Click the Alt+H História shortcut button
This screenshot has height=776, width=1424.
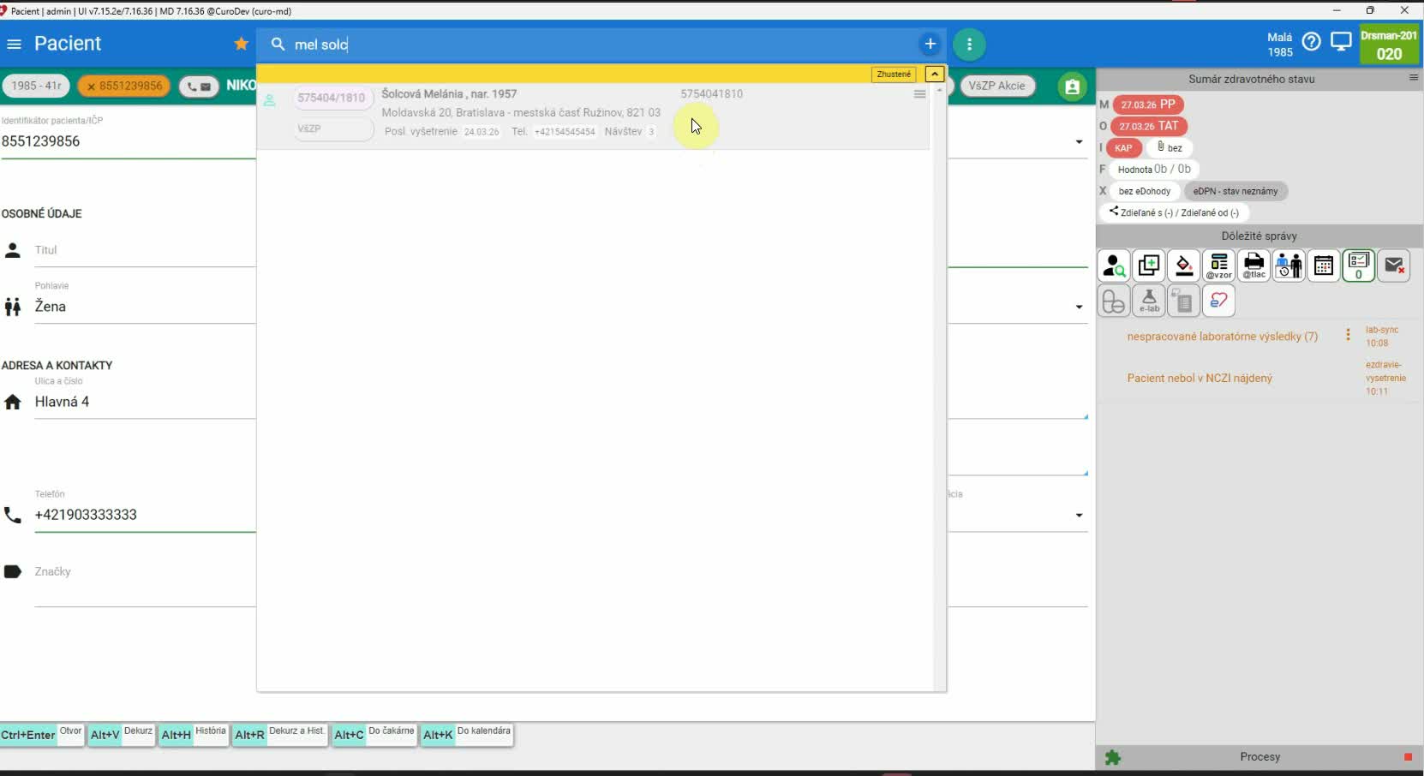tap(194, 735)
